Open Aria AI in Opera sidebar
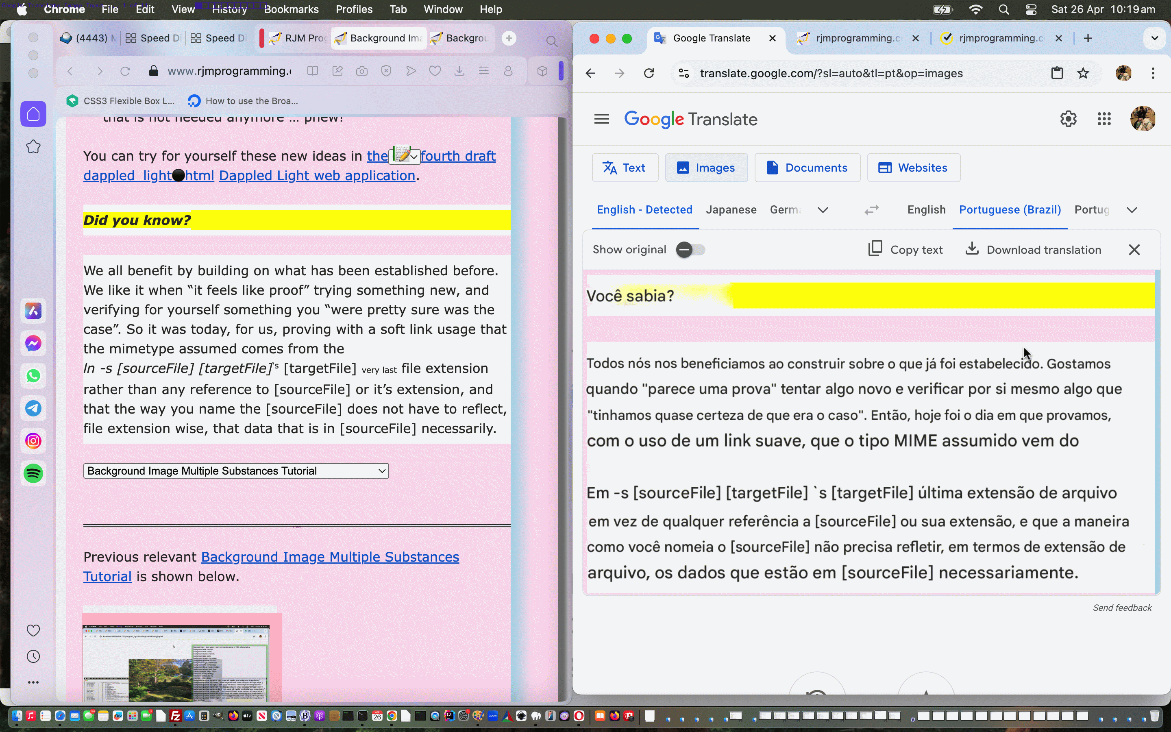1171x732 pixels. click(33, 311)
